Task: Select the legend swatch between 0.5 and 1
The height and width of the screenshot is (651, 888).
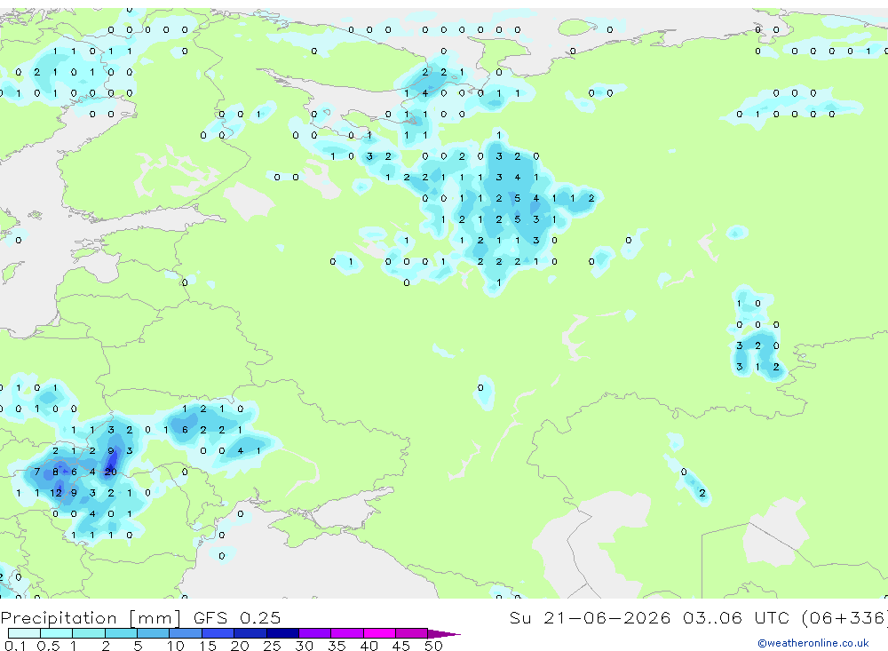Action: pos(56,633)
